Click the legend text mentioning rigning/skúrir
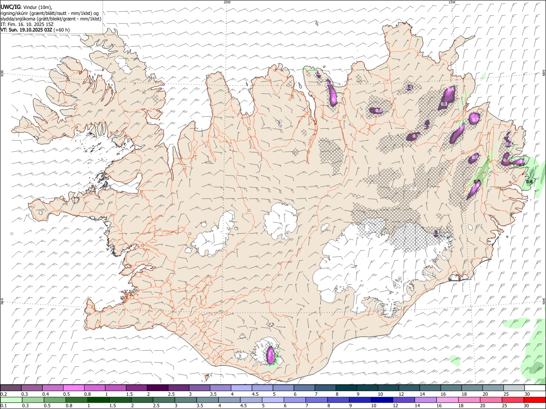 49,13
